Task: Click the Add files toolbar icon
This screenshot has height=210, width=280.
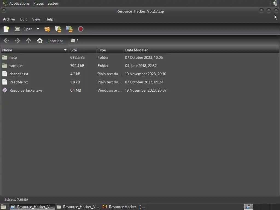Action: click(58, 29)
